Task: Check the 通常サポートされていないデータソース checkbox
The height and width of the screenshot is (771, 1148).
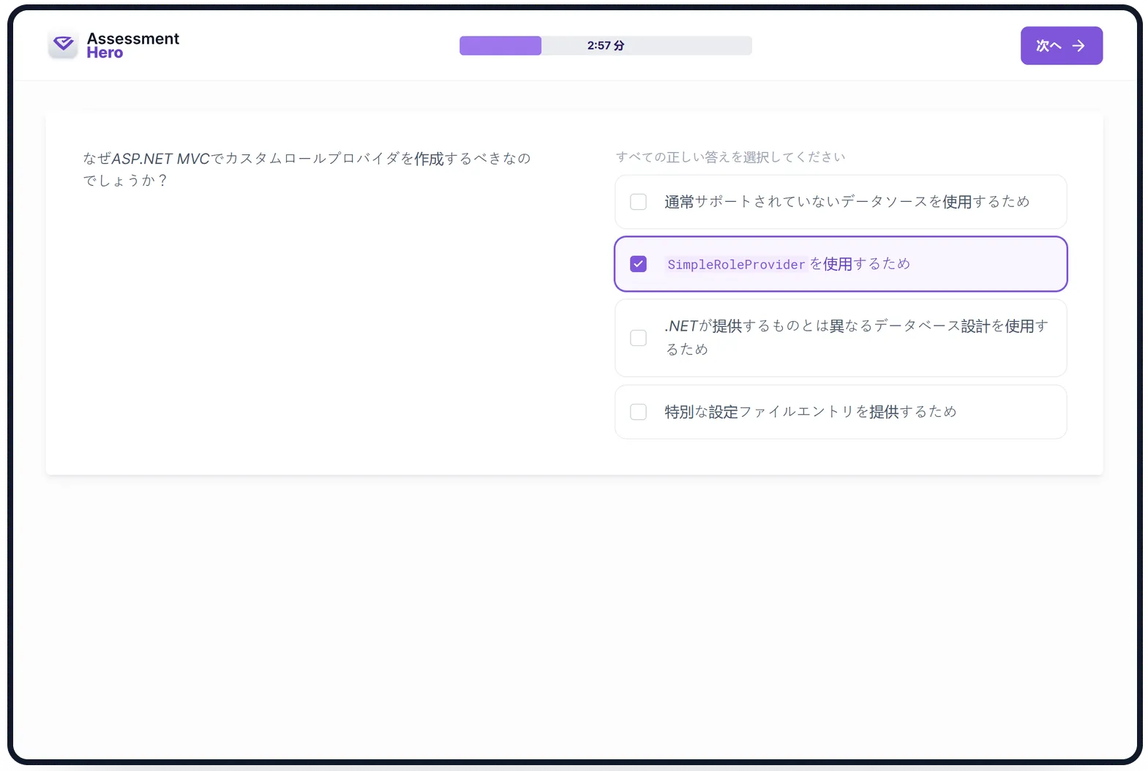Action: [638, 202]
